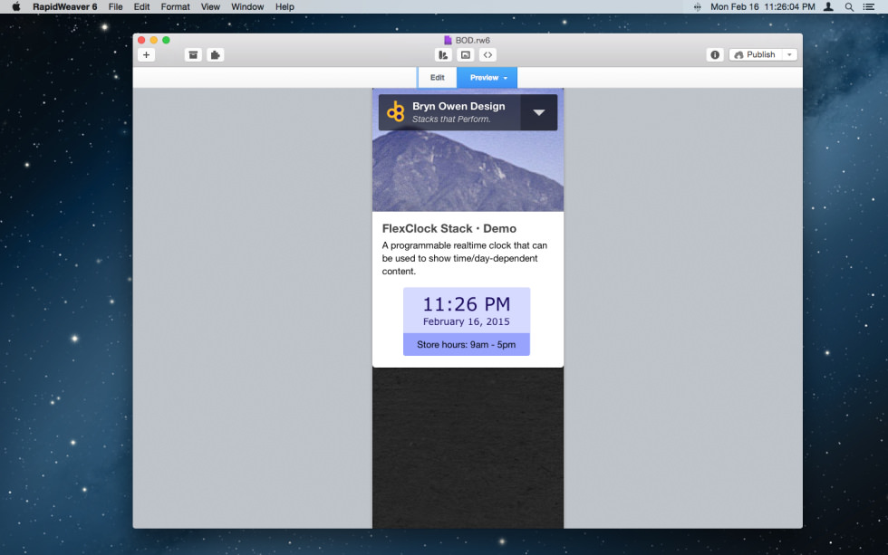Image resolution: width=888 pixels, height=555 pixels.
Task: Open the resources archive box icon
Action: point(193,55)
